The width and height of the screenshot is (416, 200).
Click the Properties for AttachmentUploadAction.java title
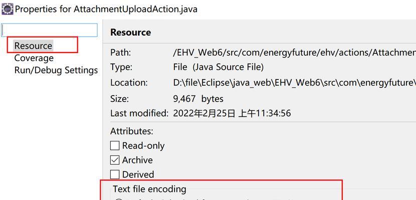106,9
